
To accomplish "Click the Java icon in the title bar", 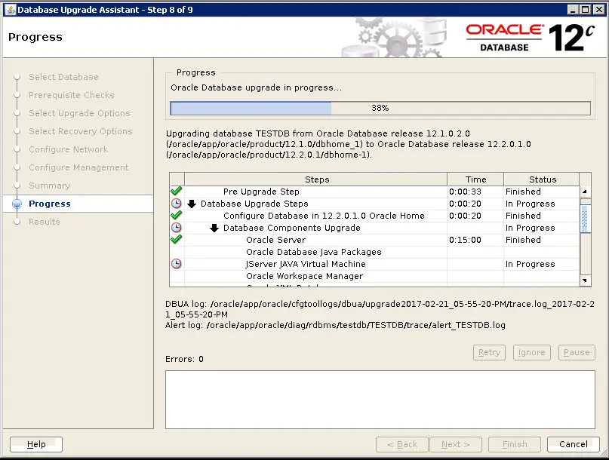I will (11, 10).
